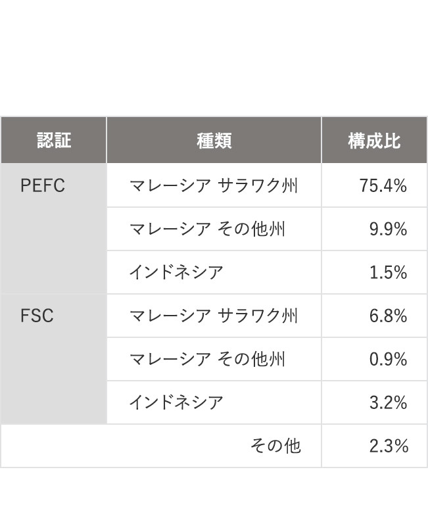Click the 3.2% value cell
This screenshot has height=526, width=428.
pos(374,402)
